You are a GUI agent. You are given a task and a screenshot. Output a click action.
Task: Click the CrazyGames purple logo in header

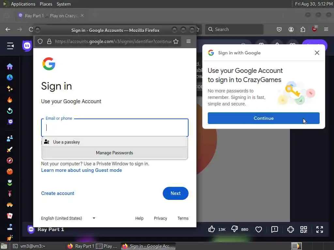point(27,46)
